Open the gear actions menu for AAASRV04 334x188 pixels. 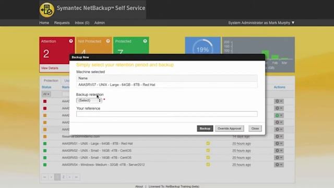click(x=279, y=164)
